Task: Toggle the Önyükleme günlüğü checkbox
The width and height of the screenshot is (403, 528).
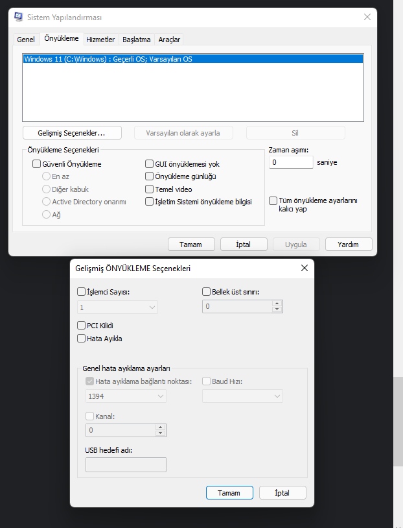Action: 149,176
